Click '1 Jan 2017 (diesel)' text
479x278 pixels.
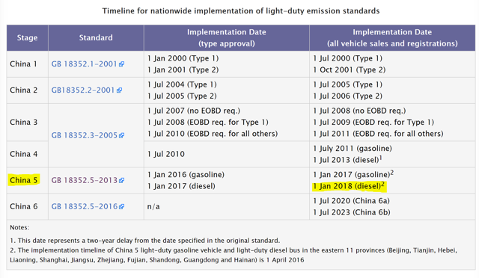[x=181, y=186]
